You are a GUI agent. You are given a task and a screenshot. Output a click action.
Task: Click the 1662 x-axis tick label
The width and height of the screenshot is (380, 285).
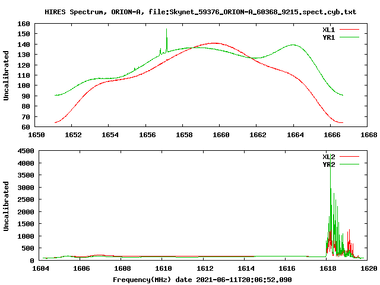click(x=258, y=135)
